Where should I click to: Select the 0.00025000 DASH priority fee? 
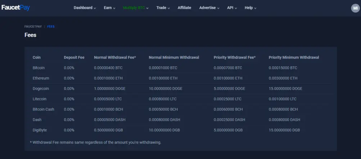tap(229, 120)
